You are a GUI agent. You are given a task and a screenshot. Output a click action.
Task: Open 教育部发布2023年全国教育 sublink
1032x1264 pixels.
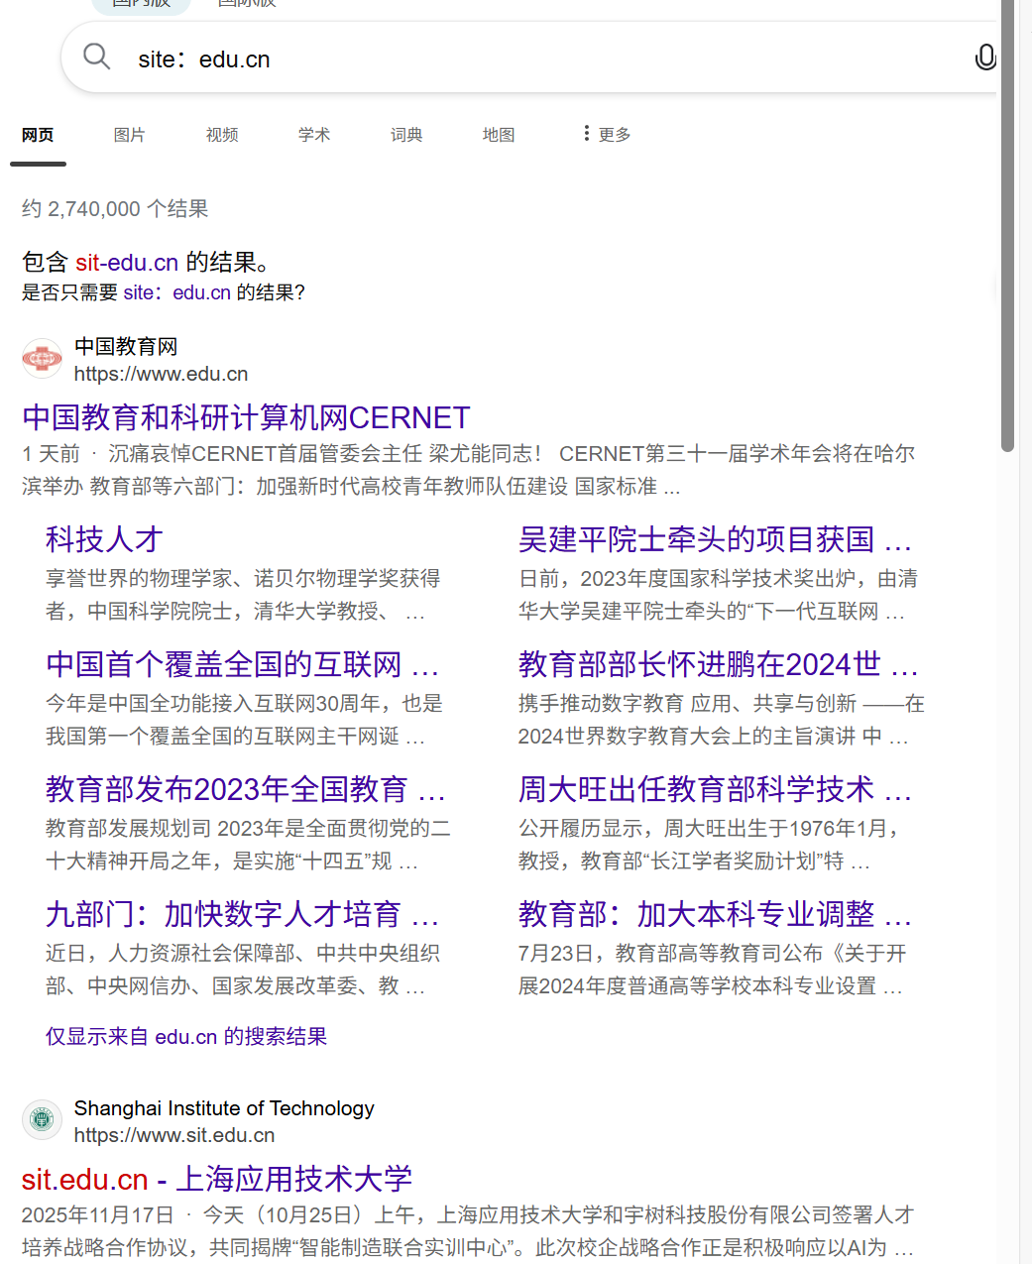pos(245,789)
